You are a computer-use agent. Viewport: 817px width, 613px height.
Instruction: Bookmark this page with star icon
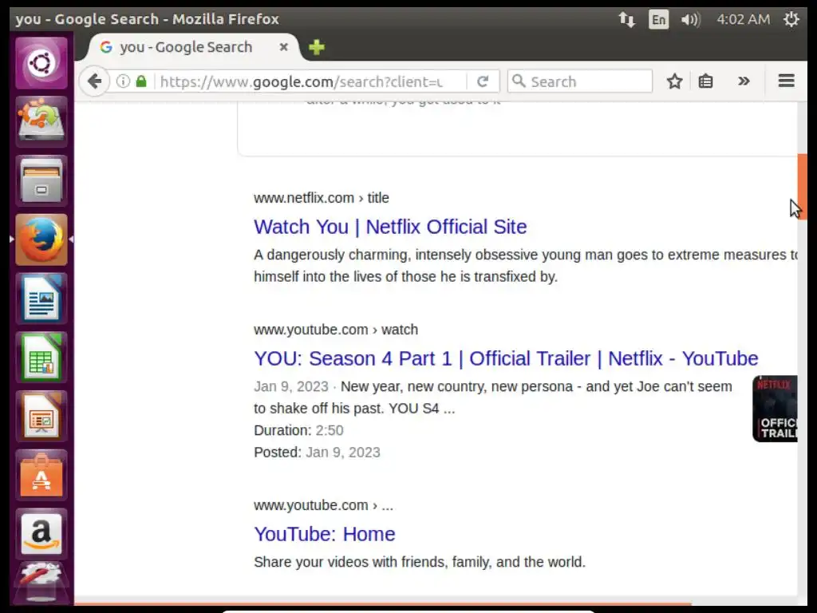(x=675, y=81)
